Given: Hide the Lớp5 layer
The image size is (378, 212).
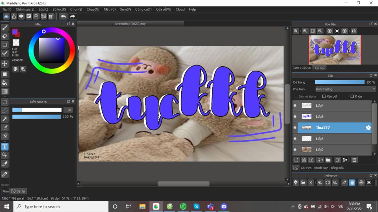Looking at the screenshot, I should click(295, 117).
